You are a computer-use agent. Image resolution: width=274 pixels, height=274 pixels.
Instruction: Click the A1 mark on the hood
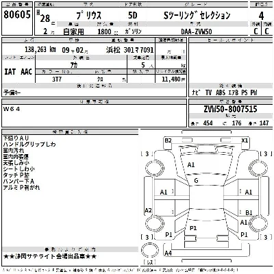click(x=191, y=164)
